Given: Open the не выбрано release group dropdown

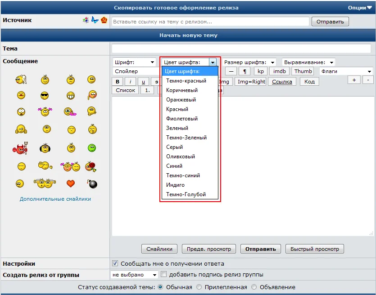Looking at the screenshot, I should (x=134, y=275).
